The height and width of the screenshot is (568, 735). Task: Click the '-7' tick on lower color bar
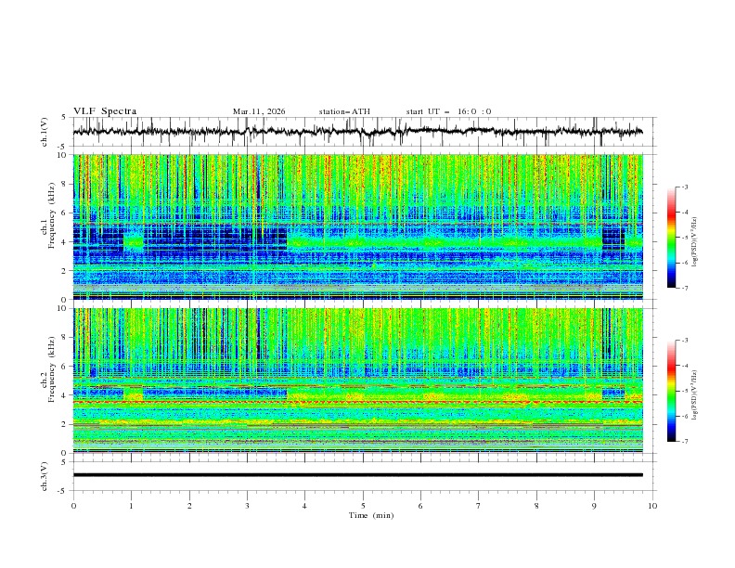pos(685,441)
